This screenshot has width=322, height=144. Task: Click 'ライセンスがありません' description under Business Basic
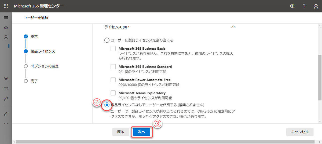pos(176,56)
